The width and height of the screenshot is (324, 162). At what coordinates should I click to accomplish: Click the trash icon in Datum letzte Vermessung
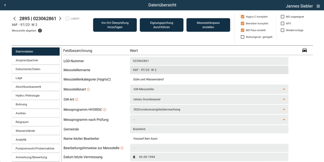click(134, 157)
